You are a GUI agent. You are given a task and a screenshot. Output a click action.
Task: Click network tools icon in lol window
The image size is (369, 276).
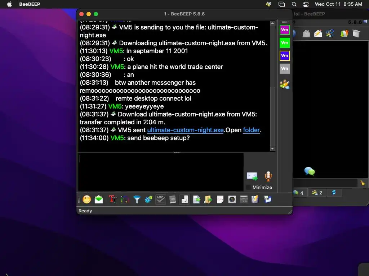pos(330,33)
